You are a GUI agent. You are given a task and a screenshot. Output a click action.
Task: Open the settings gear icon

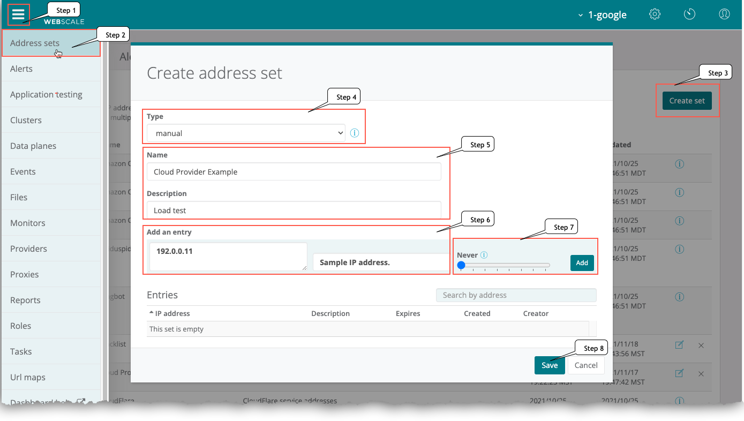click(655, 14)
